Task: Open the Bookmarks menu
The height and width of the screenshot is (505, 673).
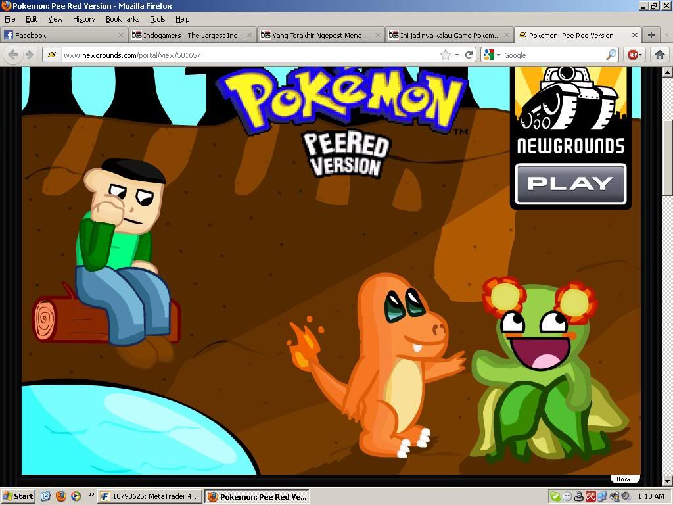Action: (123, 19)
